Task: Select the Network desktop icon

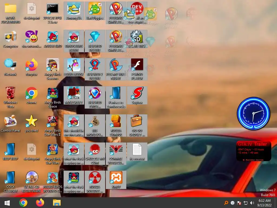Action: pos(11,67)
